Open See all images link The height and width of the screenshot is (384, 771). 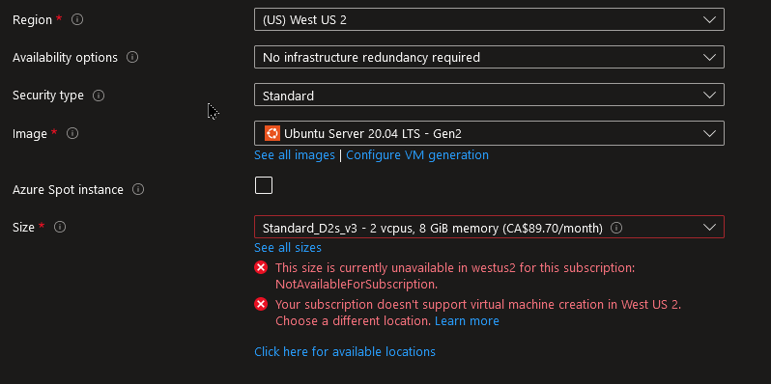(x=294, y=155)
